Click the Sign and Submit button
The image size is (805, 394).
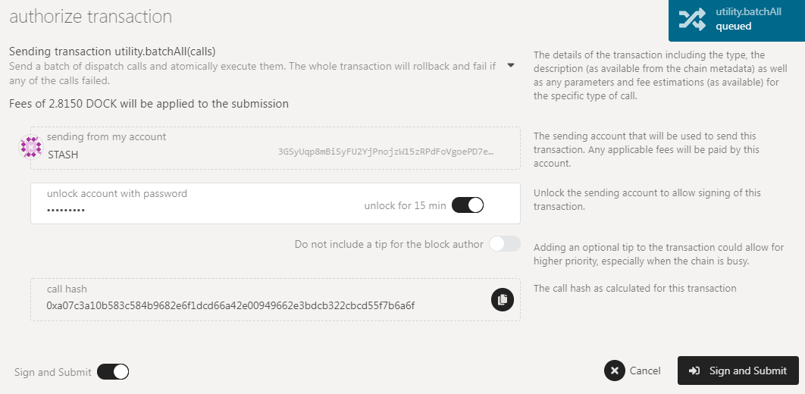(x=738, y=371)
